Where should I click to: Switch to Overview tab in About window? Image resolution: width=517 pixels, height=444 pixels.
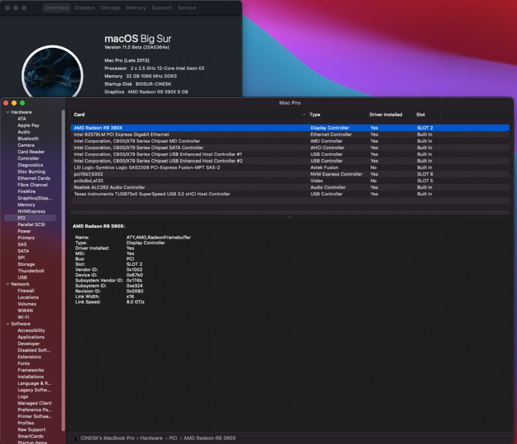point(57,8)
